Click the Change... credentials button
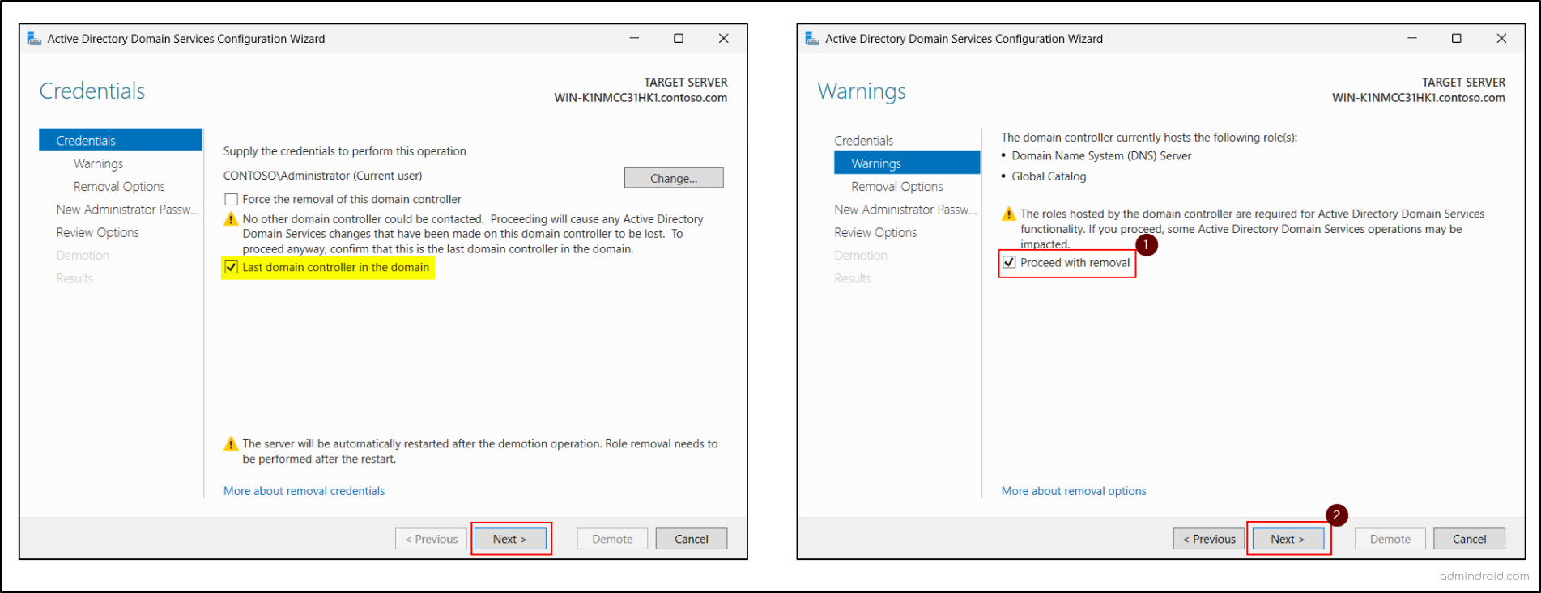 coord(674,178)
